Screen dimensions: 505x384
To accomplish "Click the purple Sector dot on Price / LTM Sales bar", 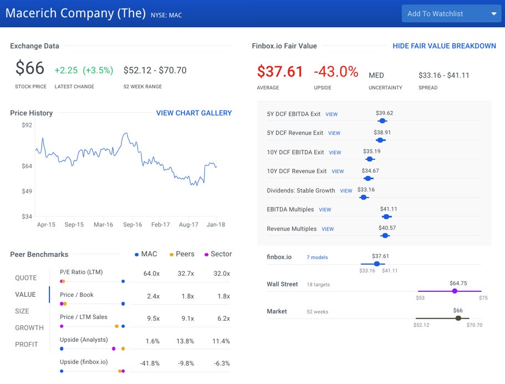I will (62, 326).
